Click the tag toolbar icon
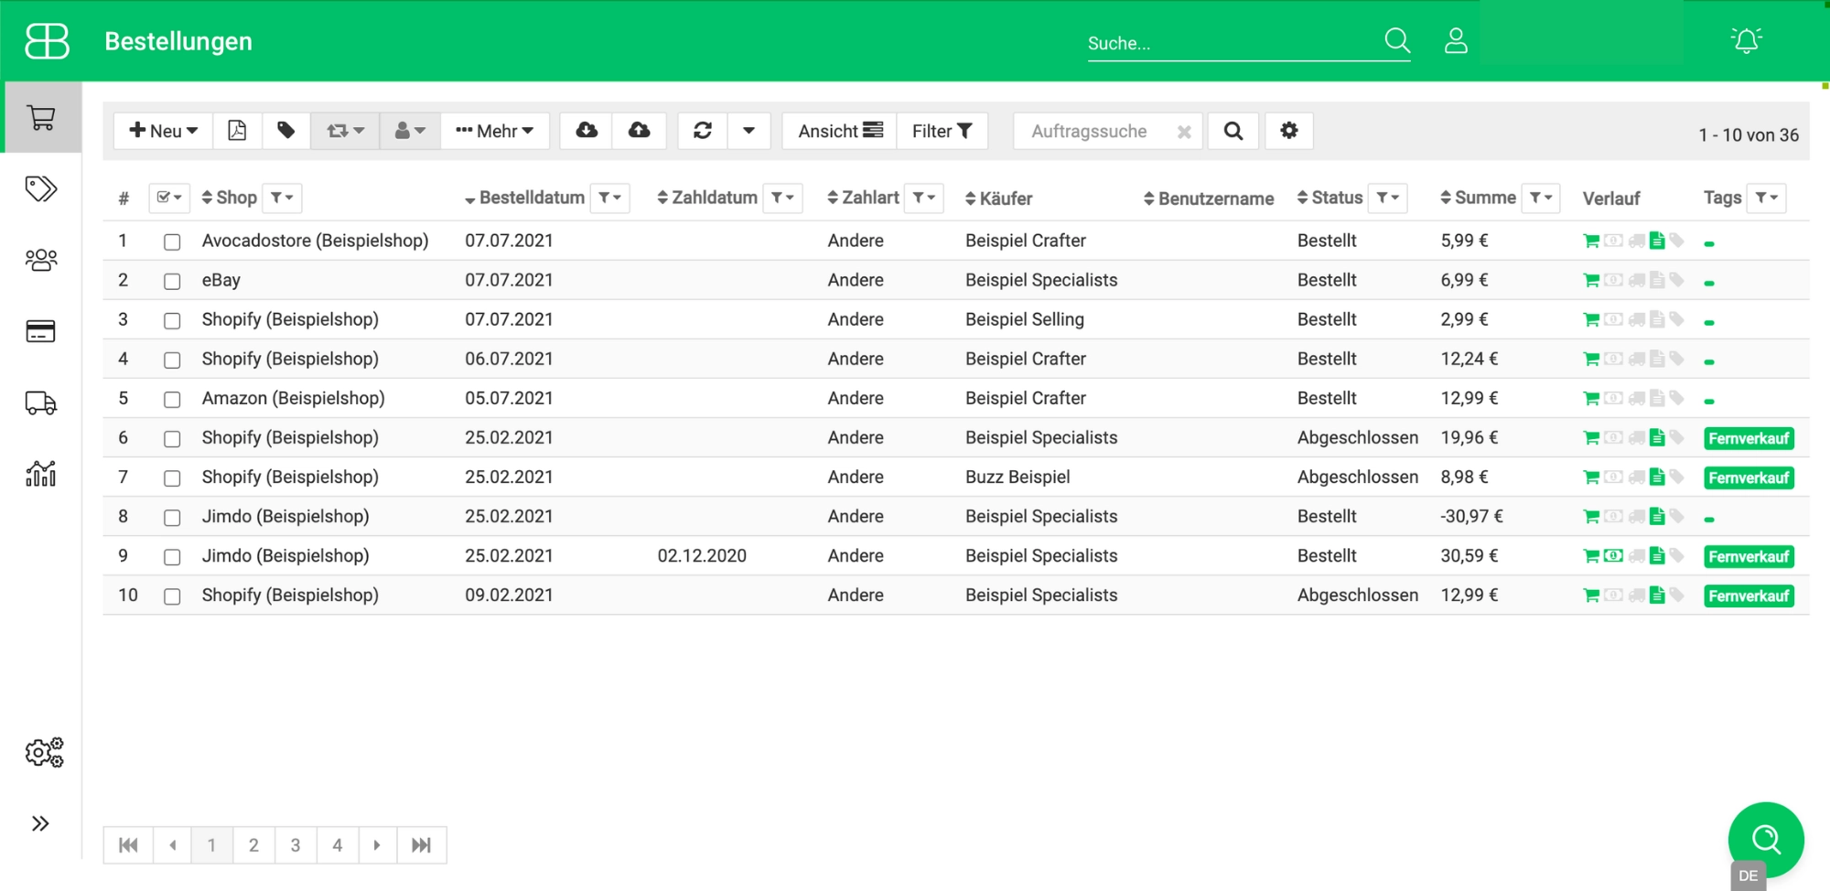Screen dimensions: 1830x891 tap(286, 131)
